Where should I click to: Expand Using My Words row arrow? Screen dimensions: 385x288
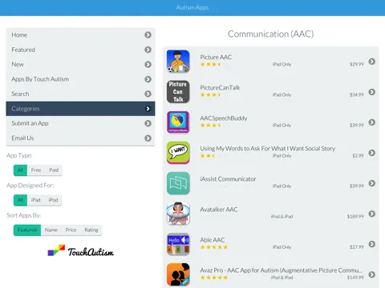(372, 153)
